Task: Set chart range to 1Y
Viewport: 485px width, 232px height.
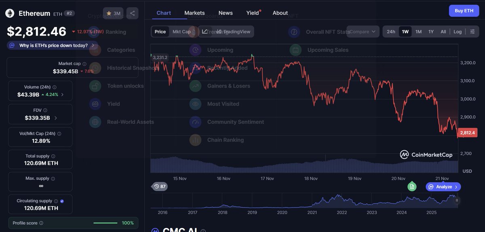Action: tap(431, 32)
